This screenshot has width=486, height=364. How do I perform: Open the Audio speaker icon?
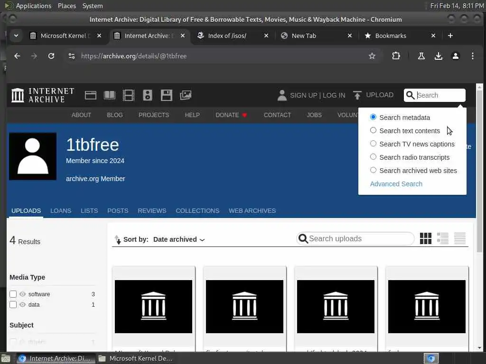(x=148, y=95)
